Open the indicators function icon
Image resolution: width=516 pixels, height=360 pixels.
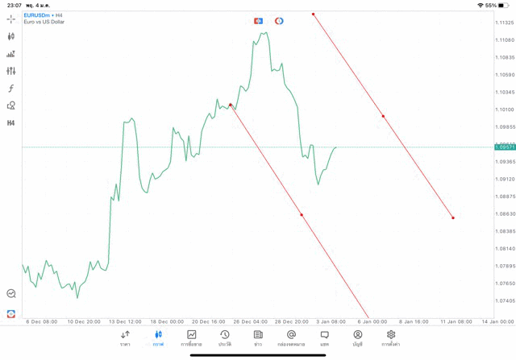pos(11,89)
